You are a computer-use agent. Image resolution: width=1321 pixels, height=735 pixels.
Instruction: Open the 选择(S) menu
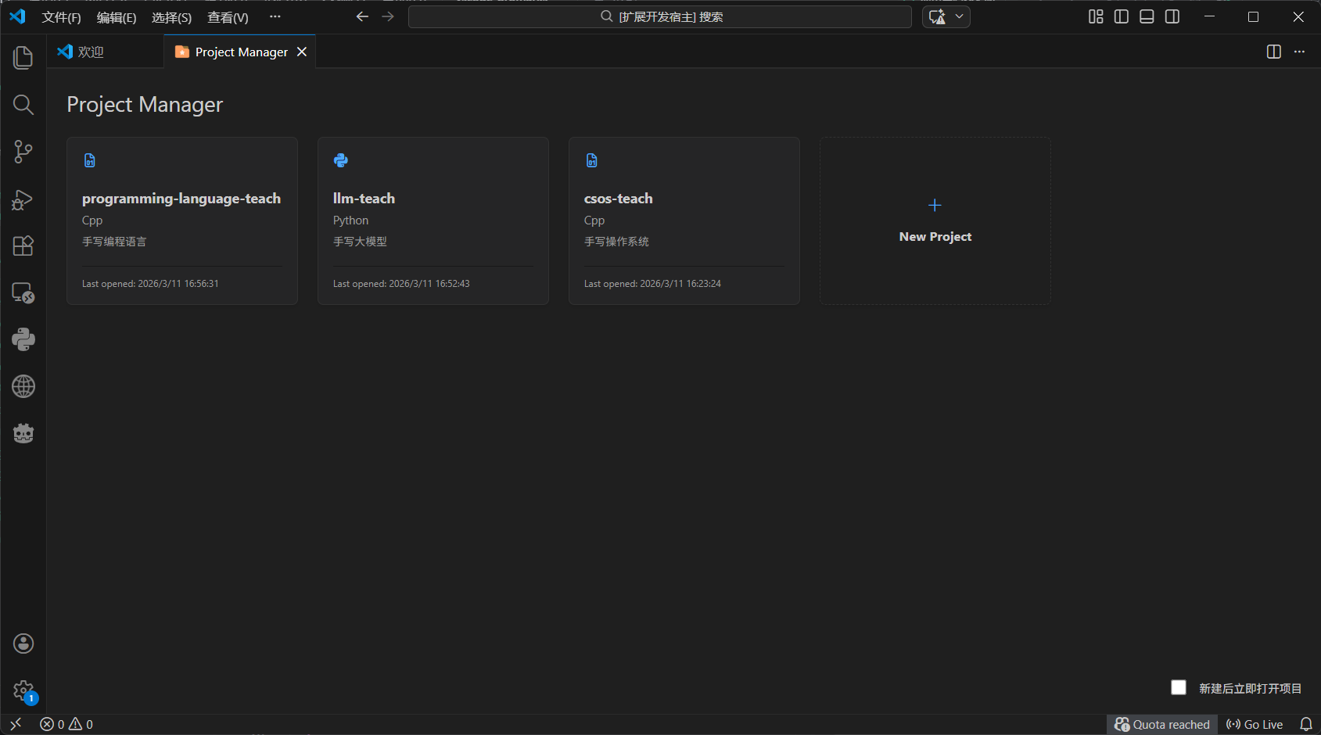tap(171, 17)
